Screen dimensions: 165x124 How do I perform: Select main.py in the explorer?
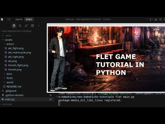(10, 99)
